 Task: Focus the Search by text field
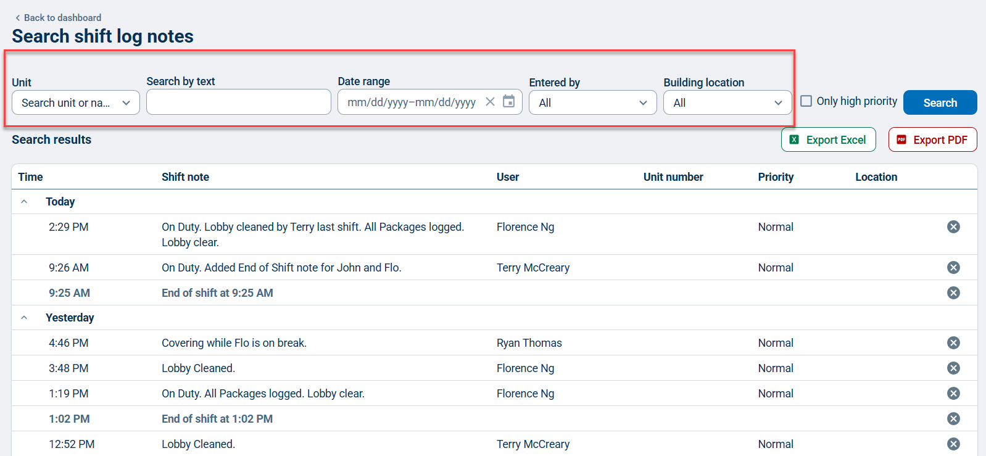pos(239,102)
